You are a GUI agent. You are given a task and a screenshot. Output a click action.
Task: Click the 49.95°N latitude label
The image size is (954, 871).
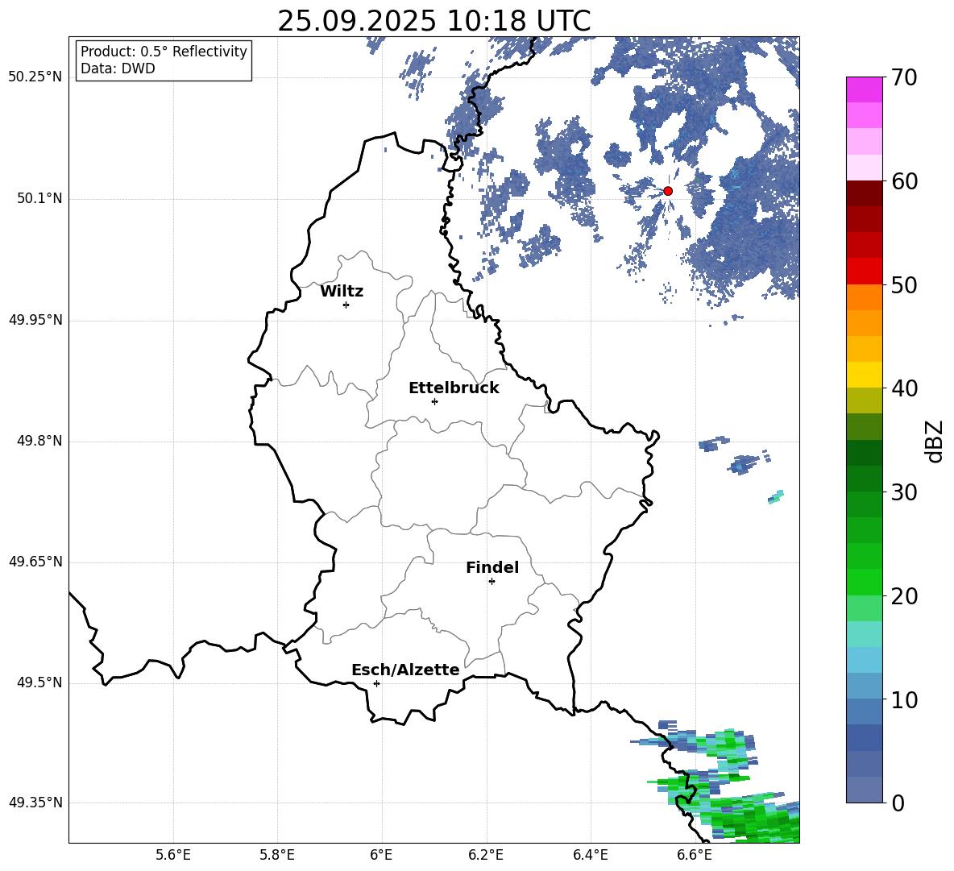click(x=35, y=320)
